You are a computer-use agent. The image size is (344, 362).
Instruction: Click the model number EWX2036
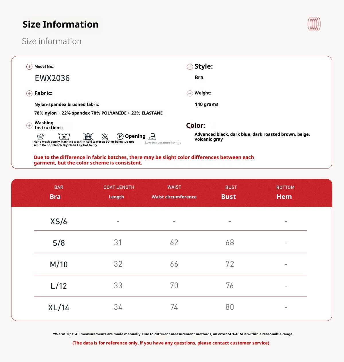pyautogui.click(x=52, y=78)
